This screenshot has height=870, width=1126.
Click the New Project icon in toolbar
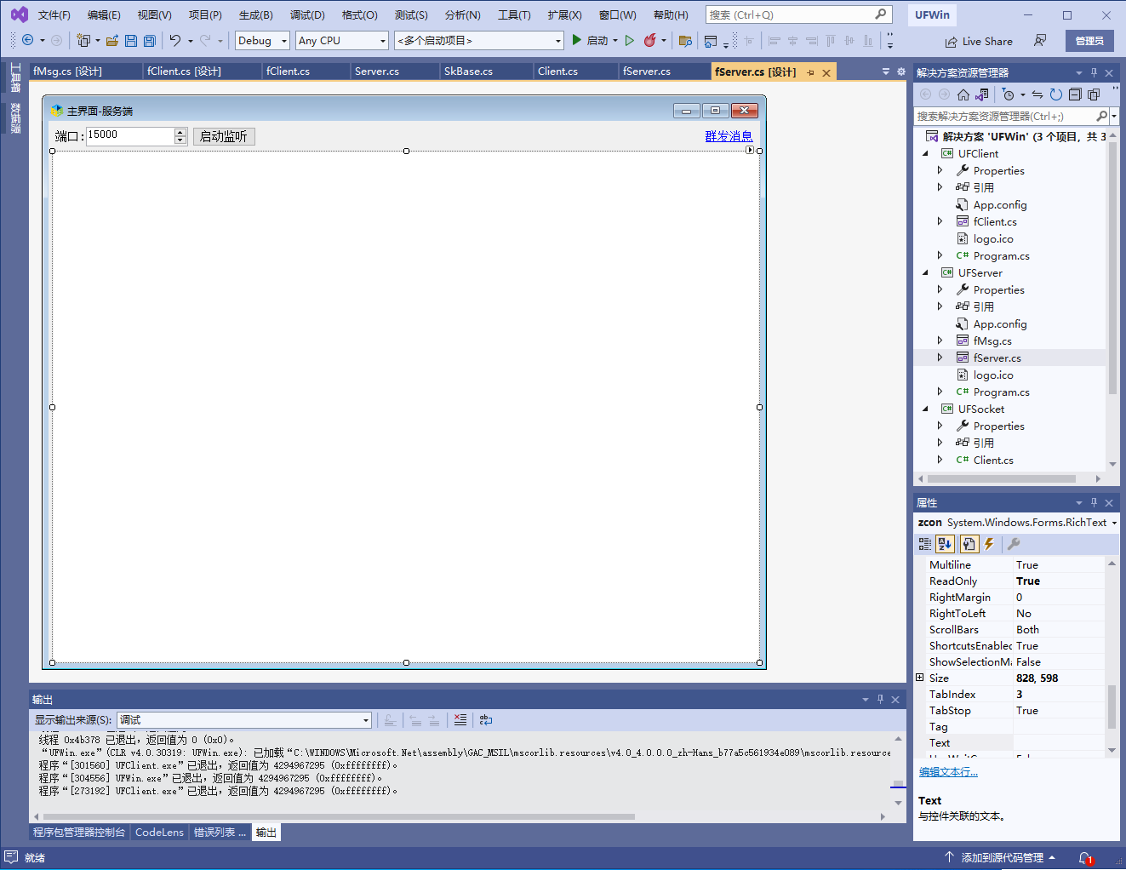pyautogui.click(x=83, y=40)
